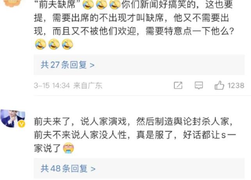251x180 pixels.
Task: Tap the crying-laugh emojis below first comment
Action: coord(54,44)
